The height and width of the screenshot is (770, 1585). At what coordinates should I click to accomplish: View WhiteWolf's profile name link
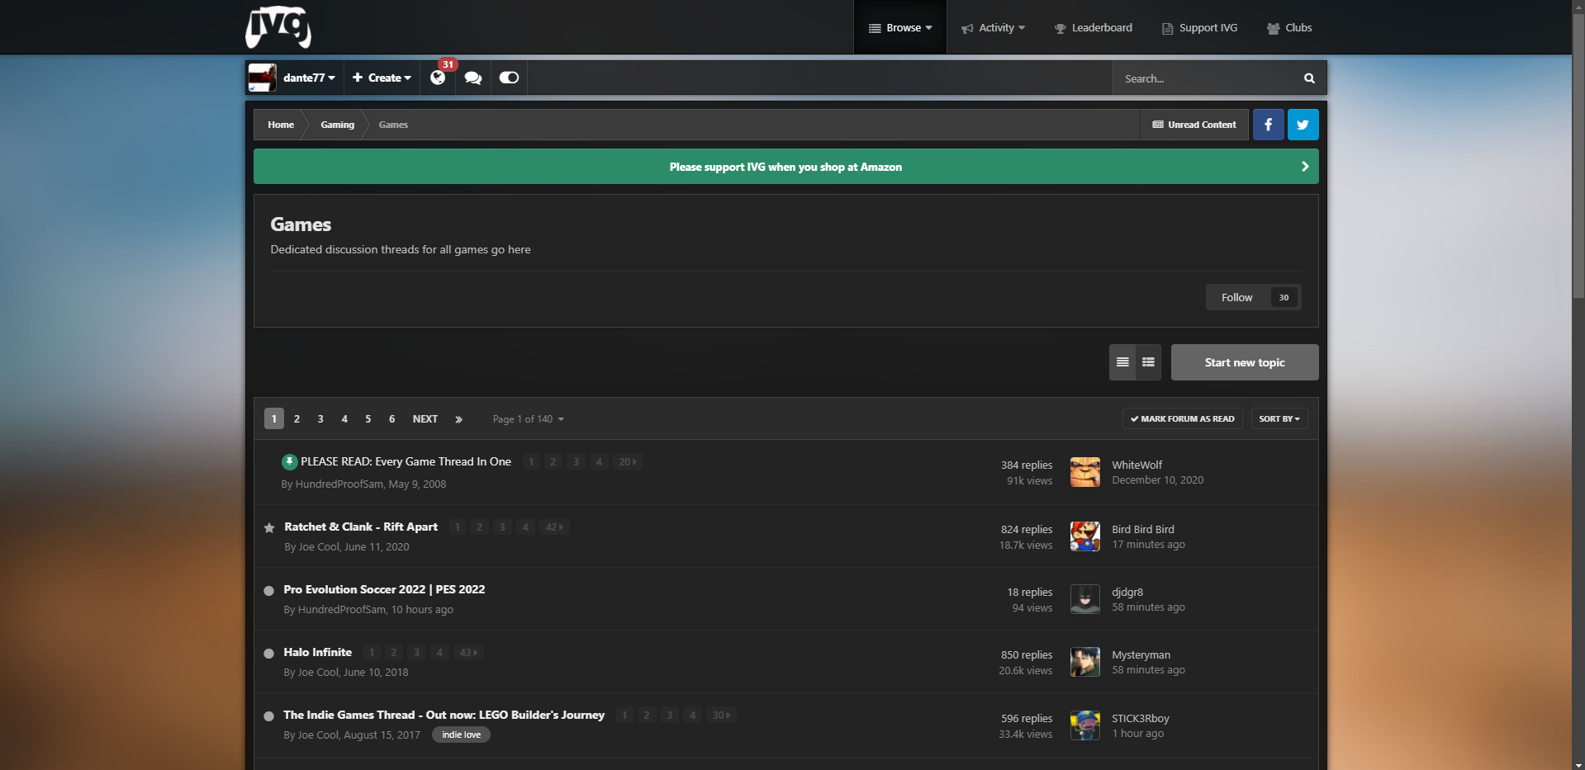[x=1137, y=465]
